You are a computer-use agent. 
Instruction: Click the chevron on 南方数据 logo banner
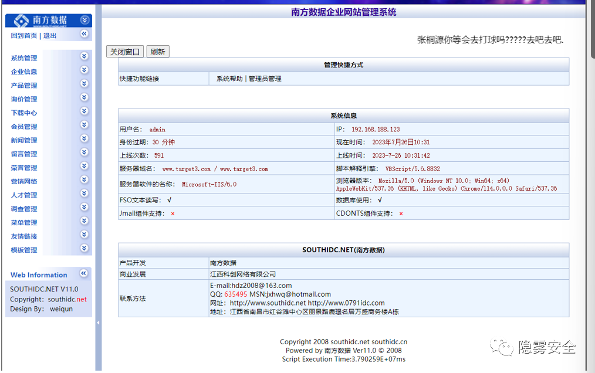tap(84, 20)
